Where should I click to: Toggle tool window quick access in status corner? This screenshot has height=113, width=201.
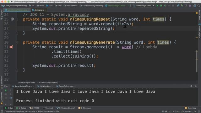2,111
